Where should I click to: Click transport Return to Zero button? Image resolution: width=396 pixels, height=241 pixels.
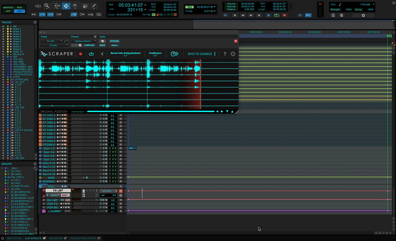(x=235, y=15)
